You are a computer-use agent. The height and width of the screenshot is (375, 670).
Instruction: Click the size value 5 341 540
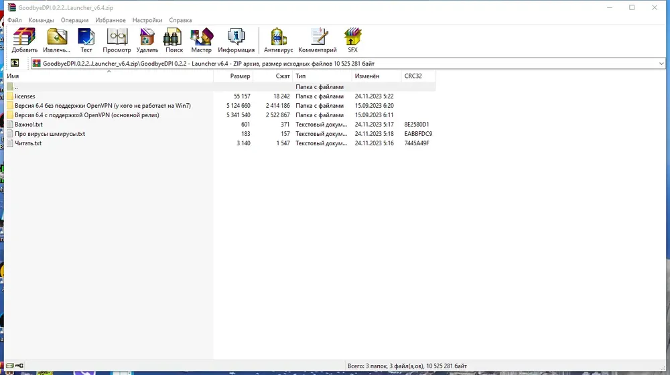(239, 115)
